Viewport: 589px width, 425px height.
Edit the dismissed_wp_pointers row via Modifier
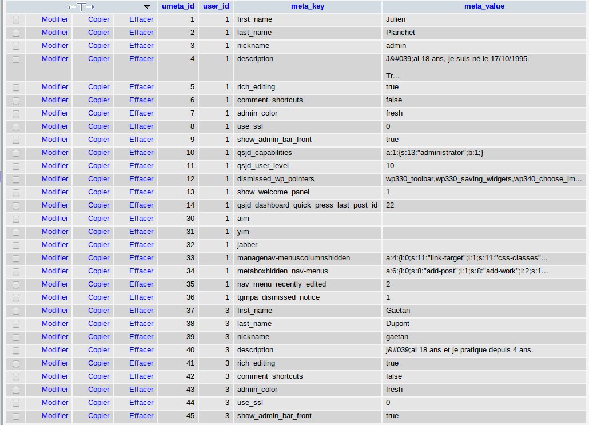55,179
